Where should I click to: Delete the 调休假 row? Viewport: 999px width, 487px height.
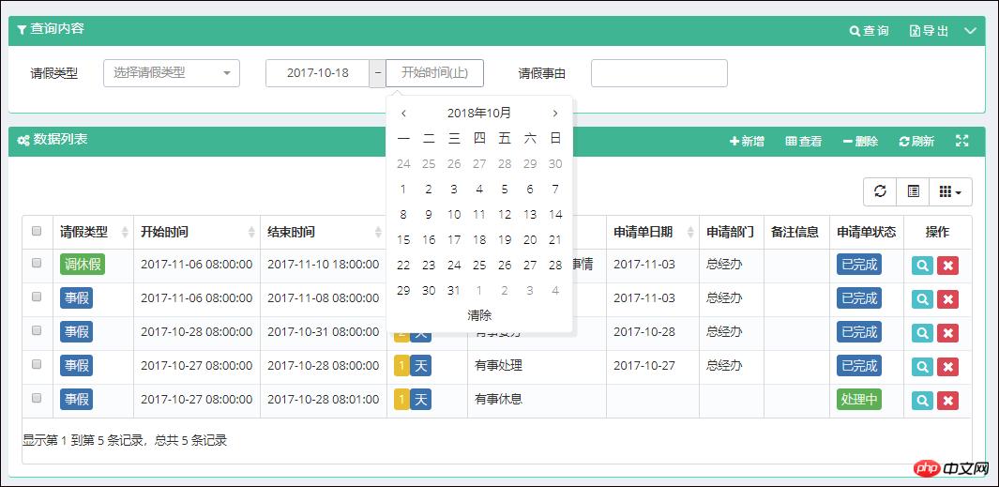coord(947,266)
